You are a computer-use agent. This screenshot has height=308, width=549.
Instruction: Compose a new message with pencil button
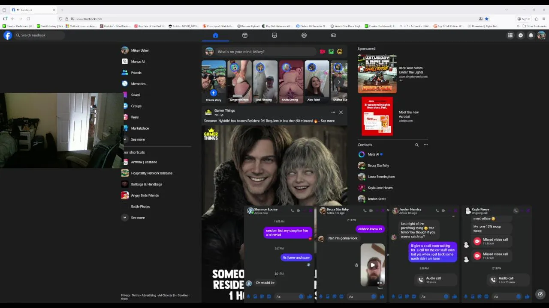[x=540, y=294]
